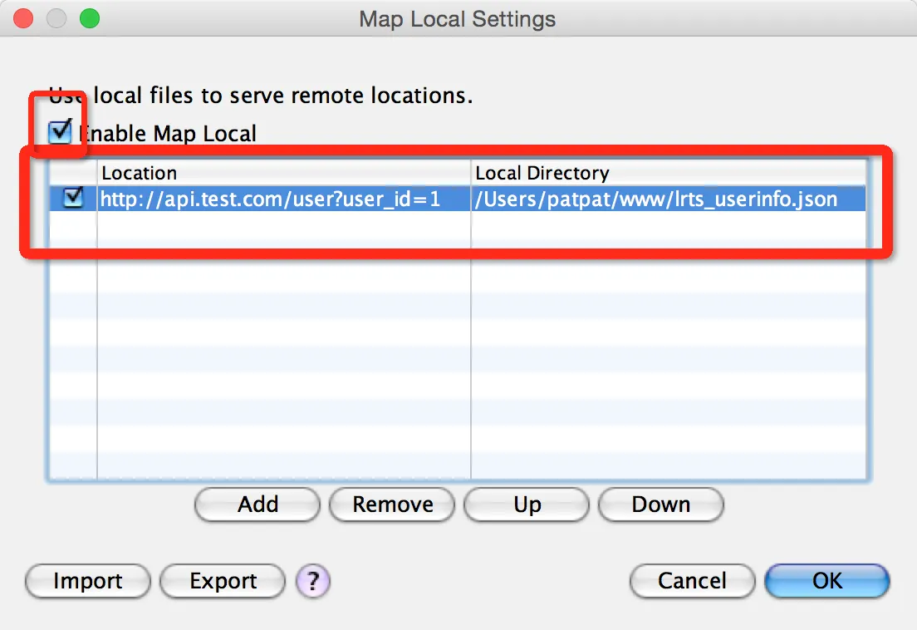Open help via the question mark icon

pos(312,582)
